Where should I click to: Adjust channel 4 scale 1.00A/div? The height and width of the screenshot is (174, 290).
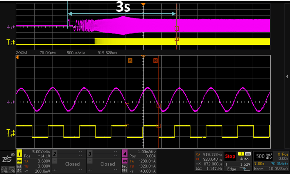(x=147, y=152)
